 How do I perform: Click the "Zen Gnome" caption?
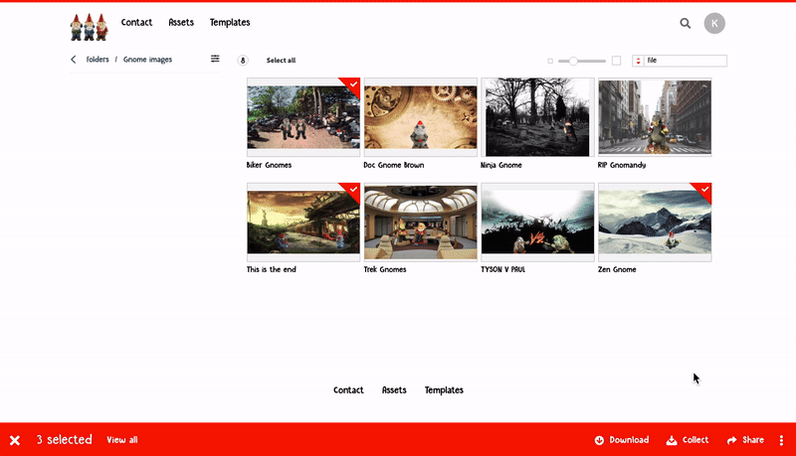(x=617, y=269)
